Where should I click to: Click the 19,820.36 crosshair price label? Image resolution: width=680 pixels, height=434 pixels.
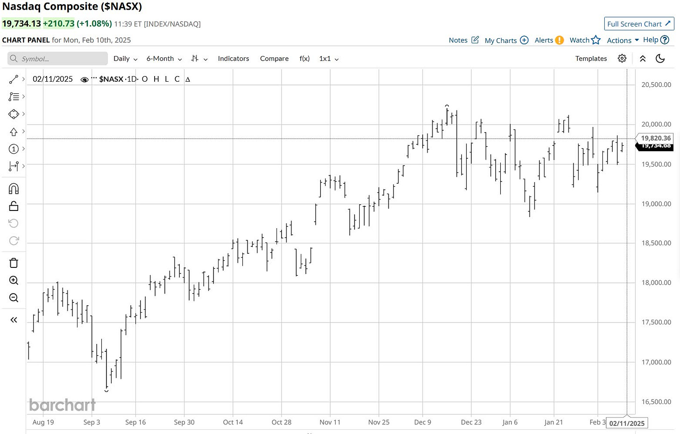tap(656, 138)
